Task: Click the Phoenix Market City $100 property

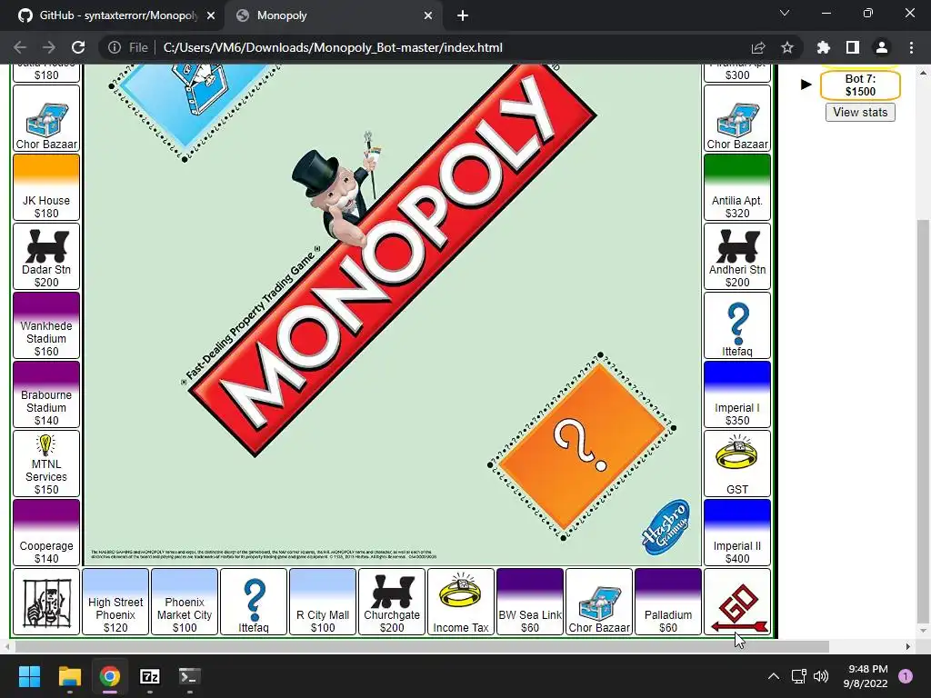Action: click(x=184, y=602)
